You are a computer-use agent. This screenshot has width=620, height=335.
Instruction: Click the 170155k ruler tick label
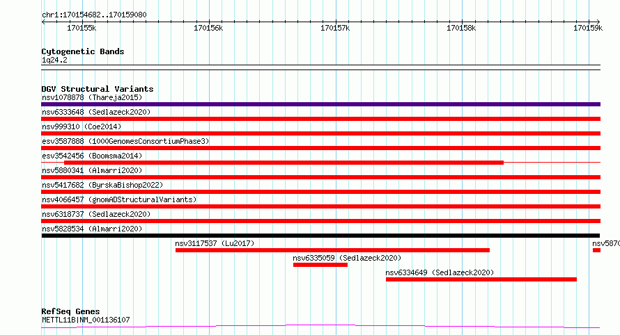(82, 28)
